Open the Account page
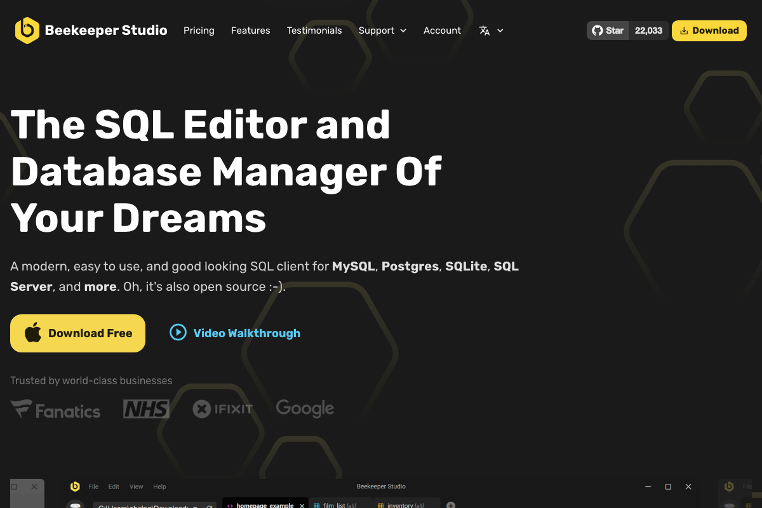This screenshot has height=508, width=762. pyautogui.click(x=442, y=30)
